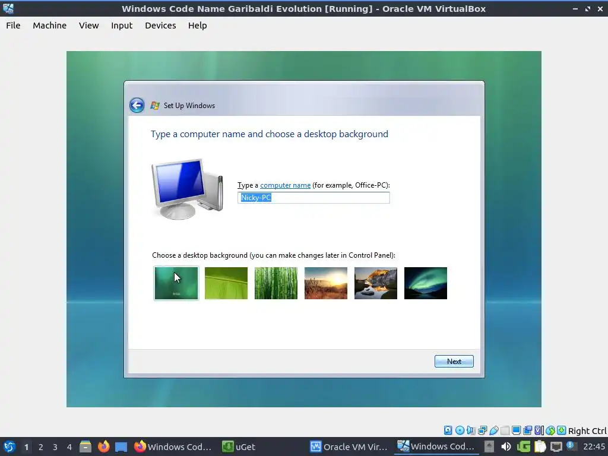Select the mountain lake rocks background thumbnail

[376, 283]
